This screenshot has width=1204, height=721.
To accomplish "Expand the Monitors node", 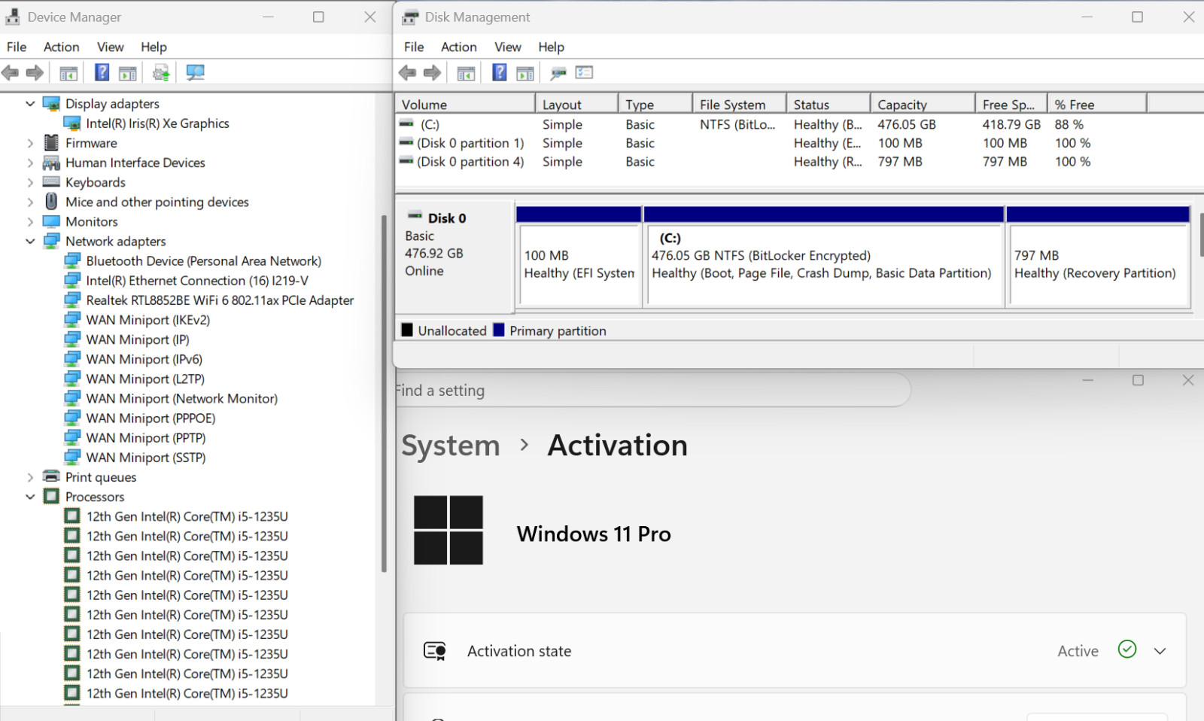I will 30,222.
